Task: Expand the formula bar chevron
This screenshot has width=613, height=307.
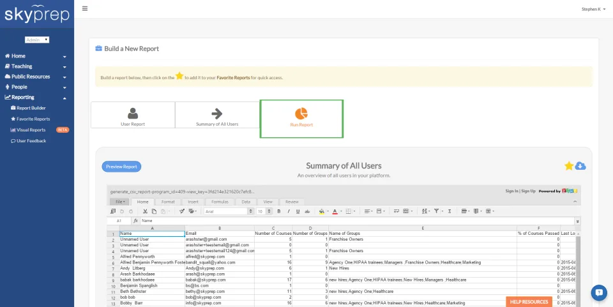Action: (x=577, y=221)
